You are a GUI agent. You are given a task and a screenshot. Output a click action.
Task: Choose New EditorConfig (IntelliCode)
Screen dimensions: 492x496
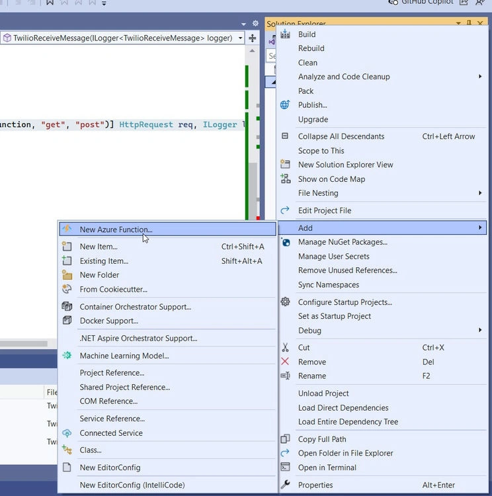click(132, 485)
